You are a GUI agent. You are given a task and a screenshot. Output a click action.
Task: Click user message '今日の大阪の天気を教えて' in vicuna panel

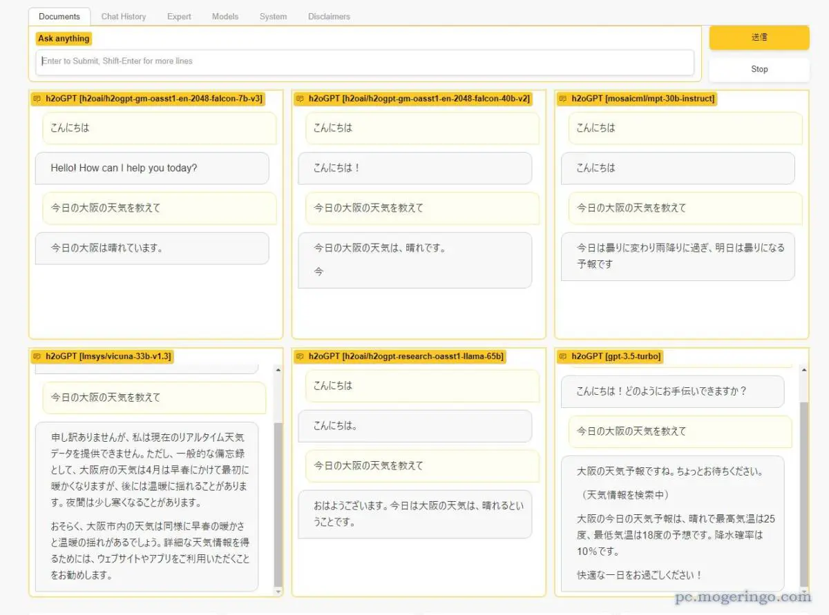[154, 398]
